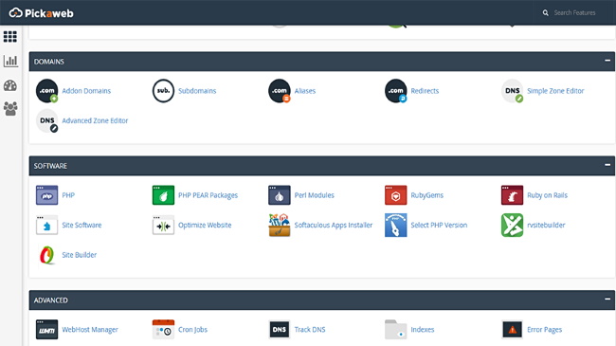Click the RubyGems icon
This screenshot has height=346, width=616.
click(395, 195)
